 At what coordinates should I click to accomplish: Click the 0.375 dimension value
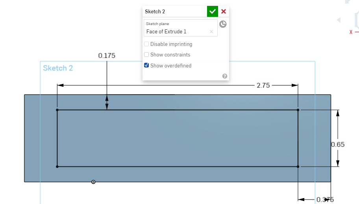coord(325,200)
